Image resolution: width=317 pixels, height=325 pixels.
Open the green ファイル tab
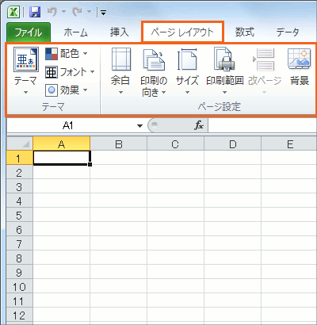pos(29,32)
